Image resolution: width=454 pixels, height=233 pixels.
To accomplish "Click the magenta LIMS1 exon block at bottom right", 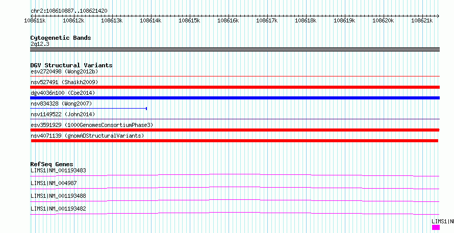I will pos(436,227).
